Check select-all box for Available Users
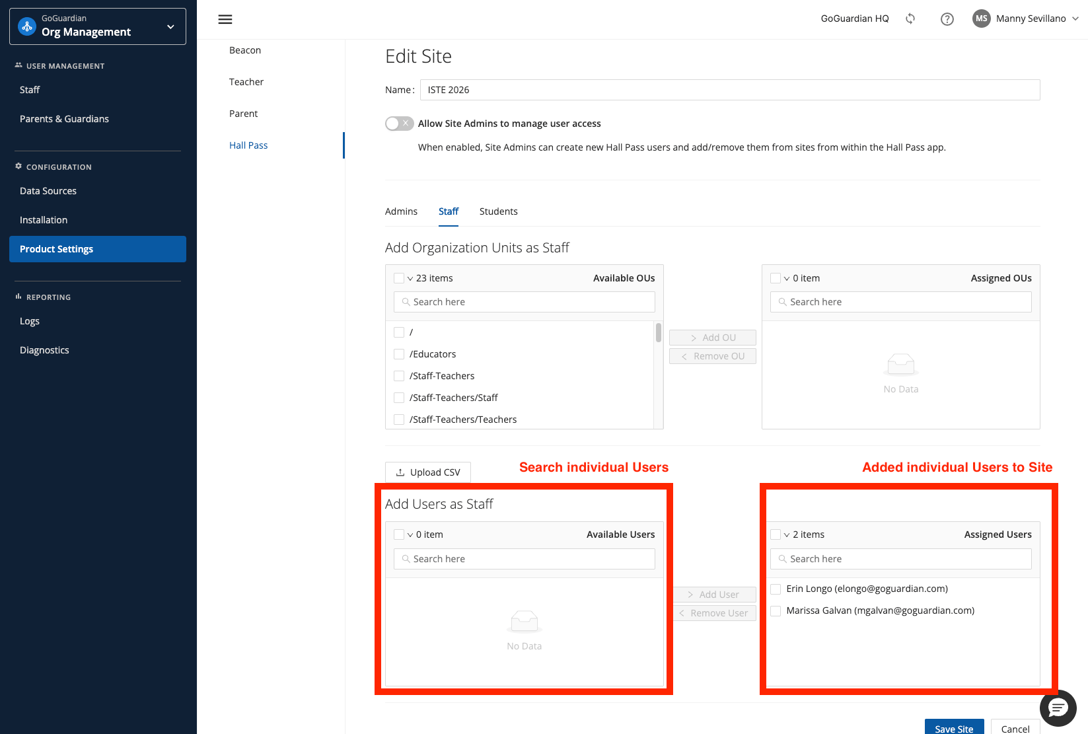The height and width of the screenshot is (734, 1088). (x=399, y=534)
